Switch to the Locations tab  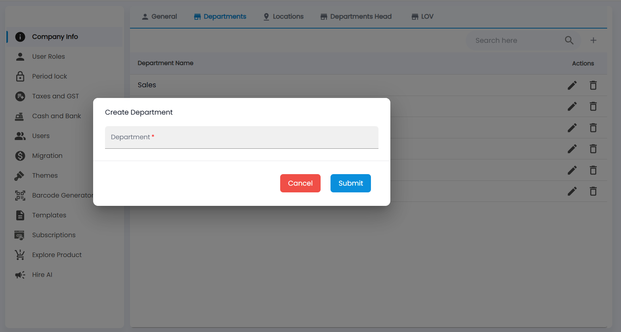pyautogui.click(x=283, y=17)
